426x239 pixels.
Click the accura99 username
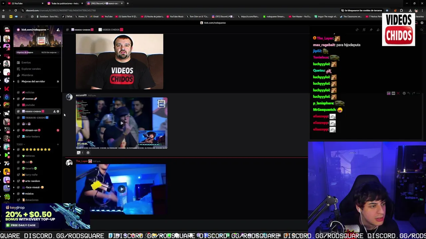(x=81, y=95)
